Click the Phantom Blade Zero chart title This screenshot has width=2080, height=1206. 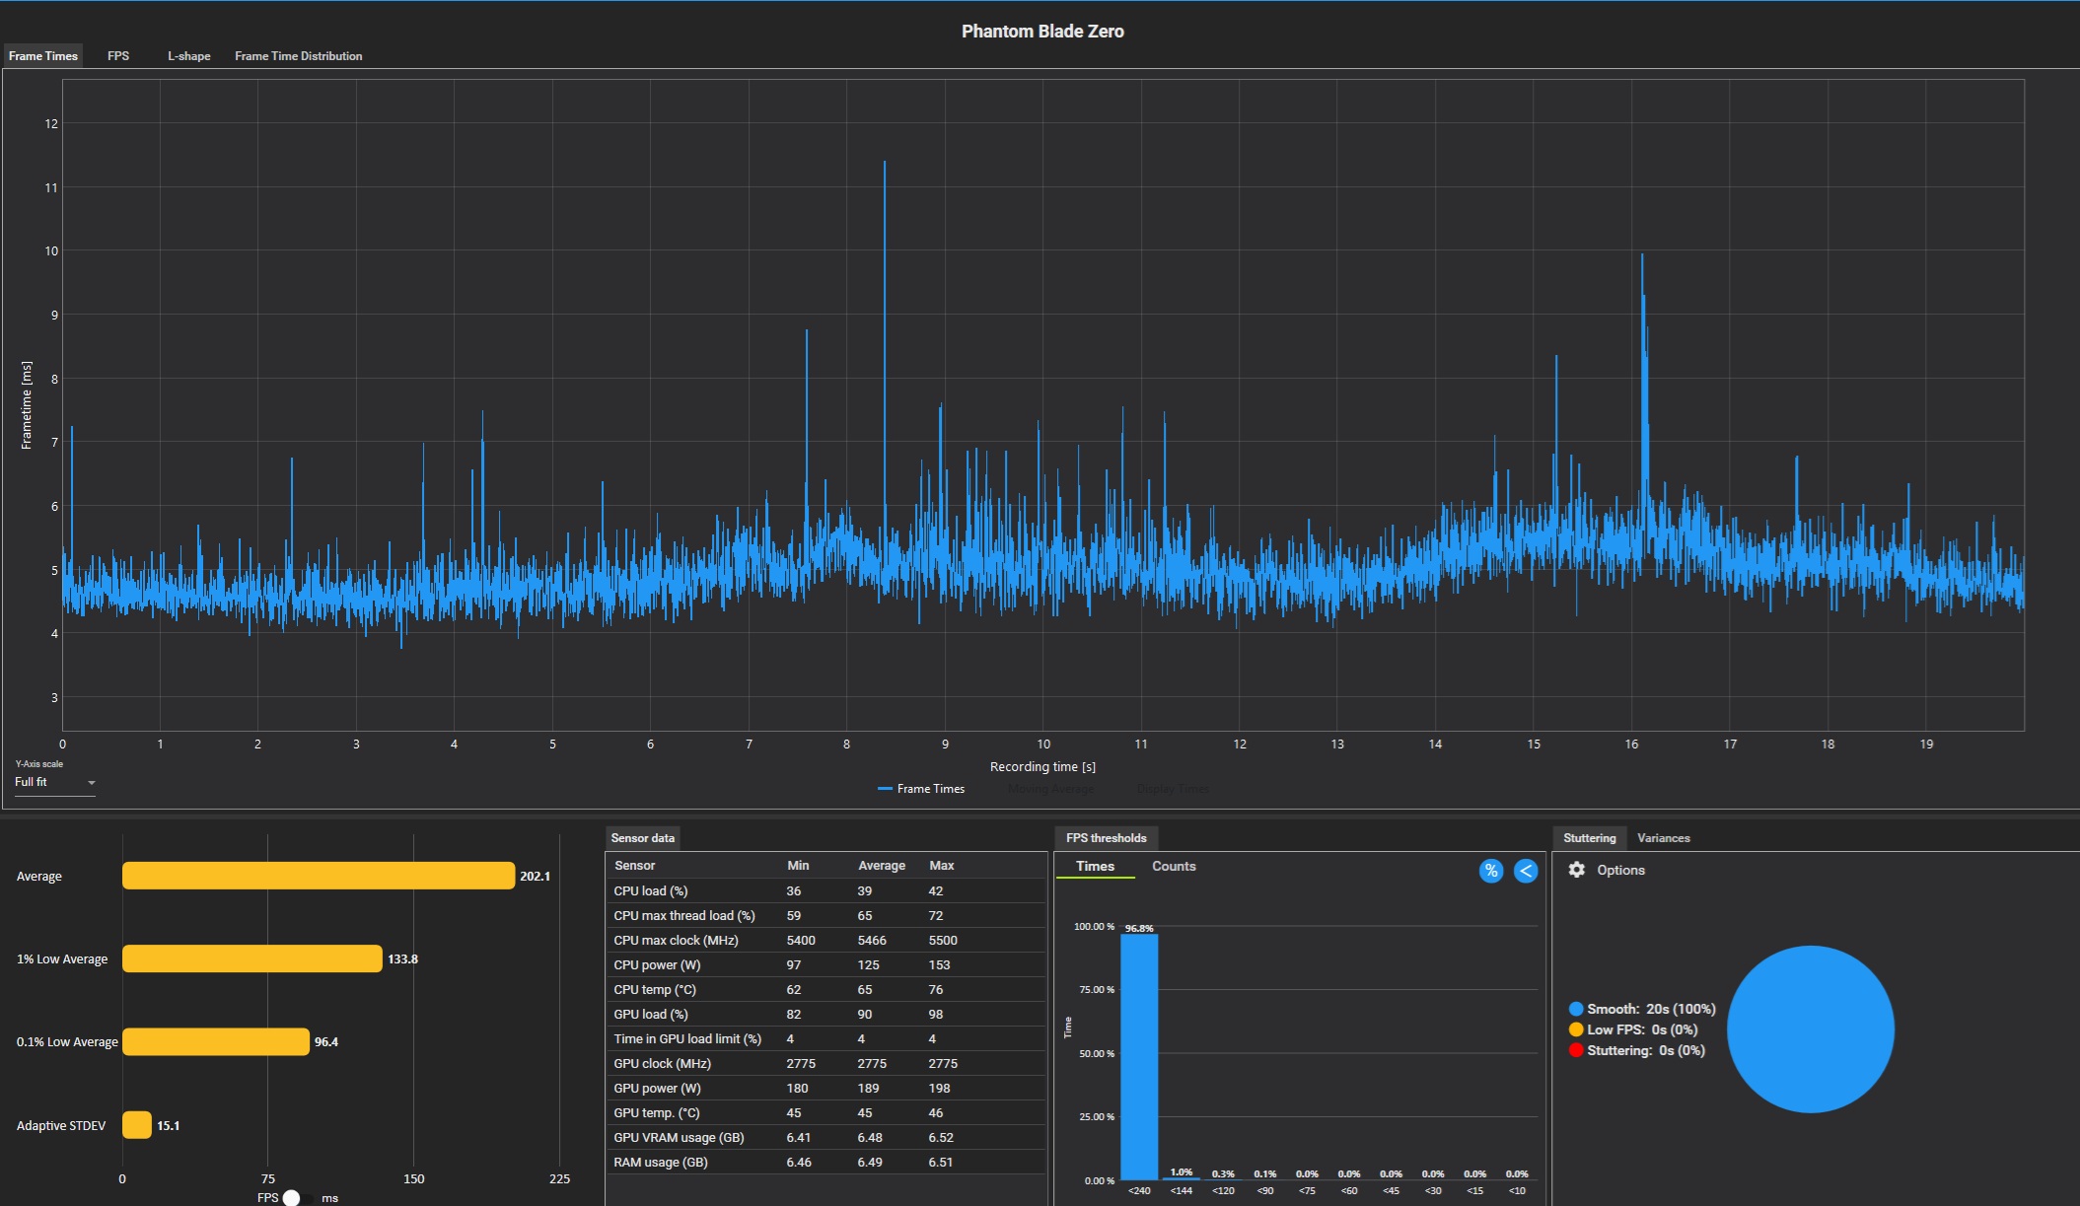(1042, 32)
